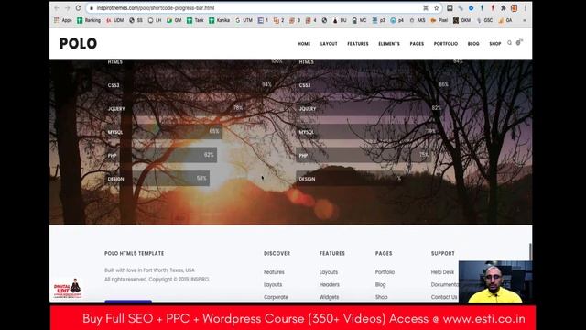586x330 pixels.
Task: Go back with the browser back arrow
Action: tap(57, 8)
